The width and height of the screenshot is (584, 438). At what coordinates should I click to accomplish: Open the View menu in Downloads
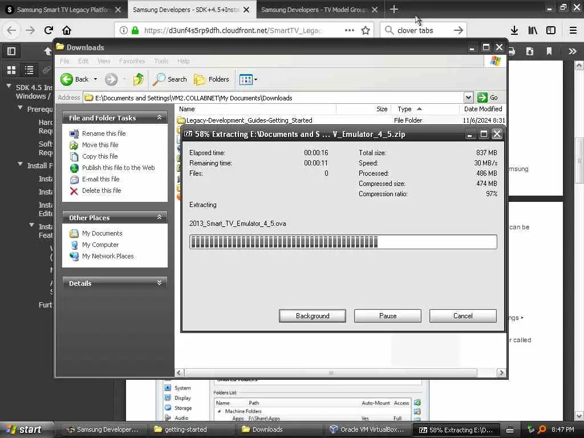104,61
